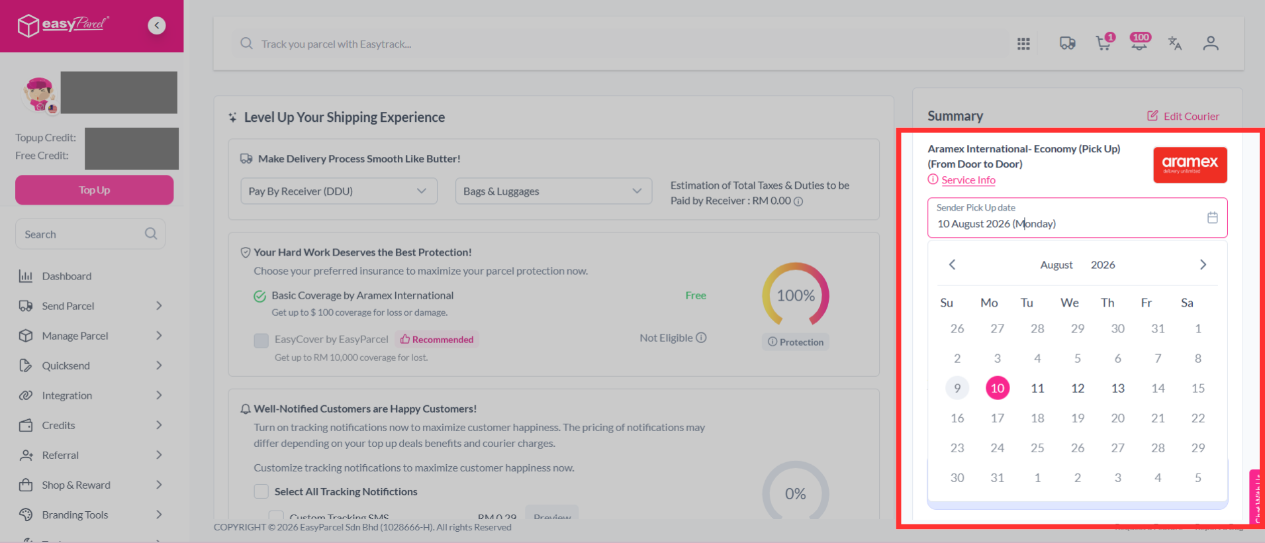The width and height of the screenshot is (1265, 543).
Task: Click the Branding Tools icon
Action: coord(26,515)
